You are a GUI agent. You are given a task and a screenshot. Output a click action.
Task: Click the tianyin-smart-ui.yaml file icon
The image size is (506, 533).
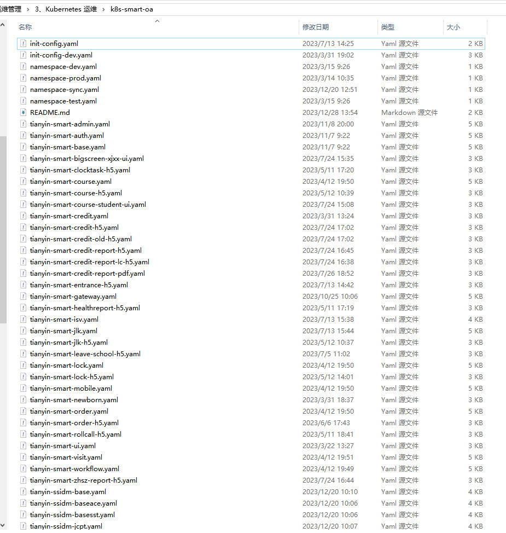[24, 445]
